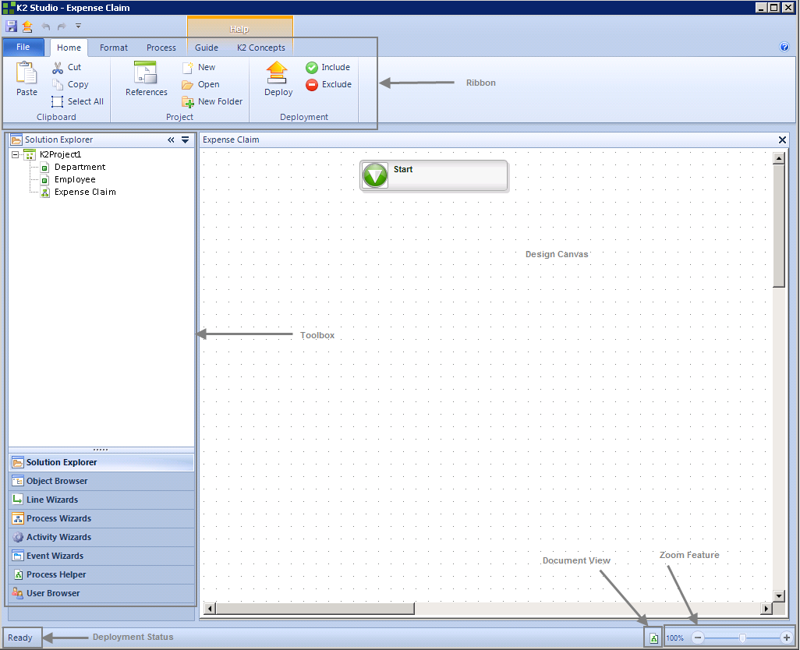This screenshot has width=800, height=650.
Task: Select the Guide tab under Help
Action: [x=207, y=48]
